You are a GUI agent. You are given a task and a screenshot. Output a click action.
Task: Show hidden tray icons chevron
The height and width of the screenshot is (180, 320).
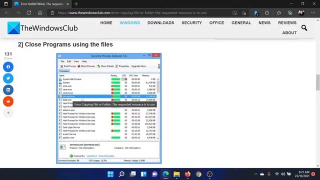click(x=255, y=174)
